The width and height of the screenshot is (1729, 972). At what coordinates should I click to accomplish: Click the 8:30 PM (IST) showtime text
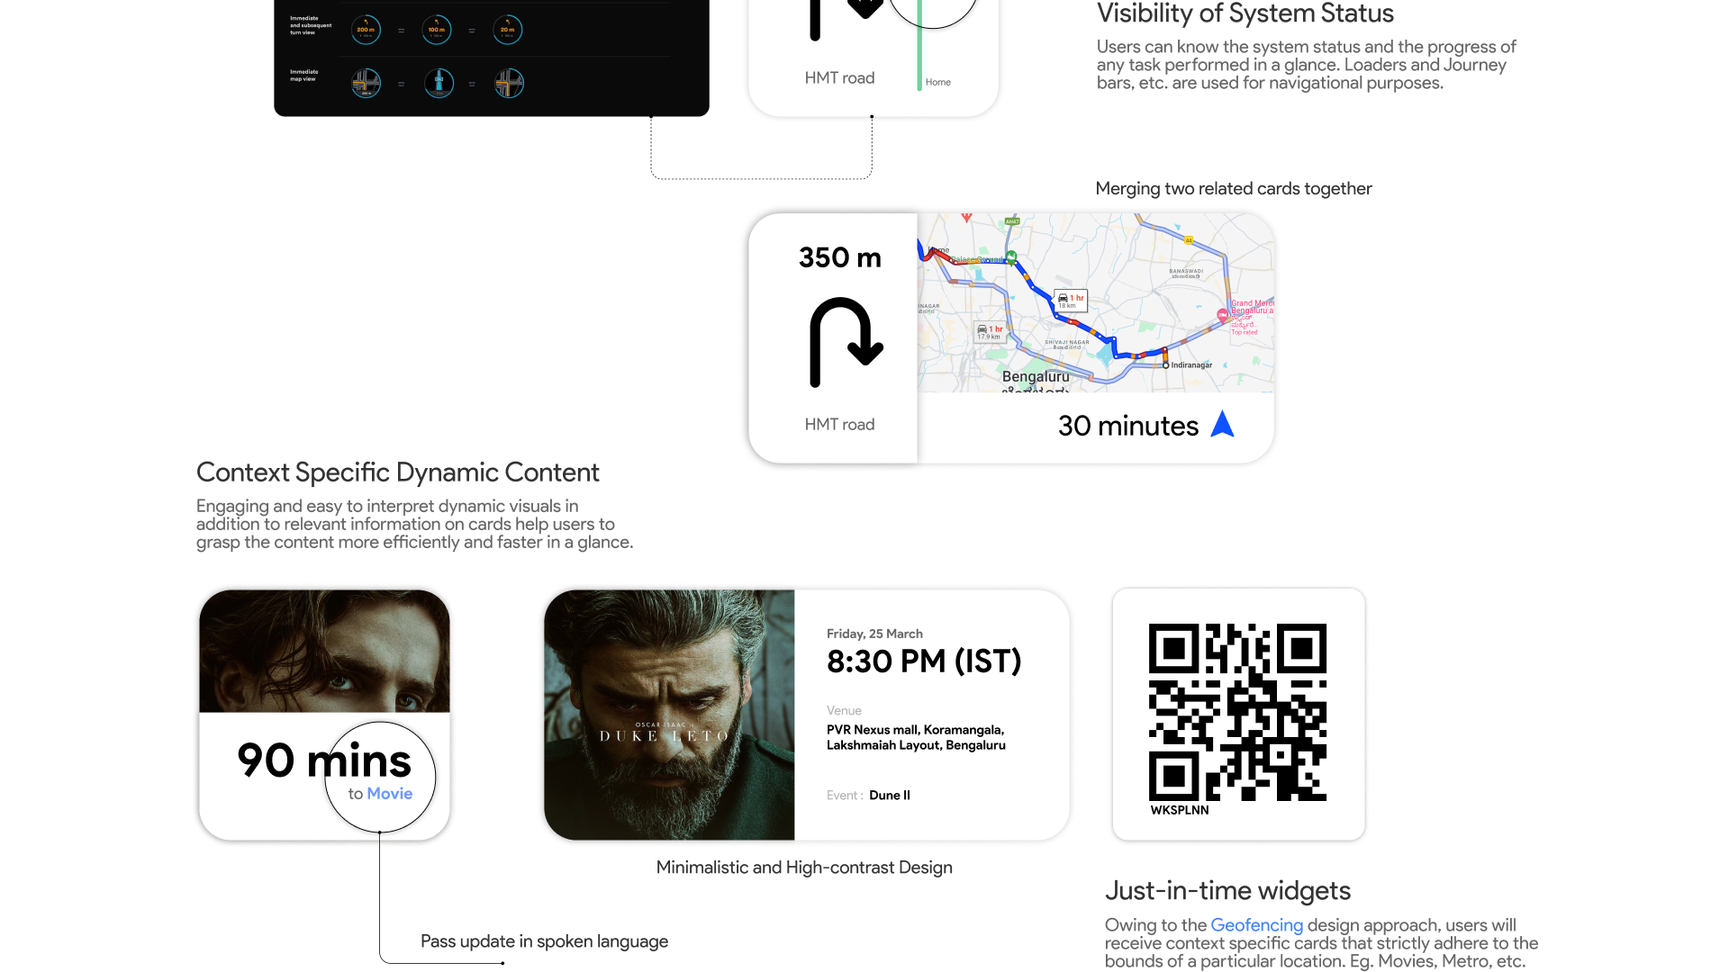(x=924, y=661)
